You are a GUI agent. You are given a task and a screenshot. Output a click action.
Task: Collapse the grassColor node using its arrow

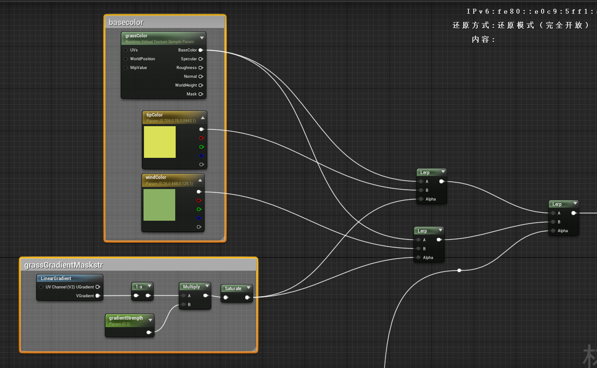tap(202, 38)
